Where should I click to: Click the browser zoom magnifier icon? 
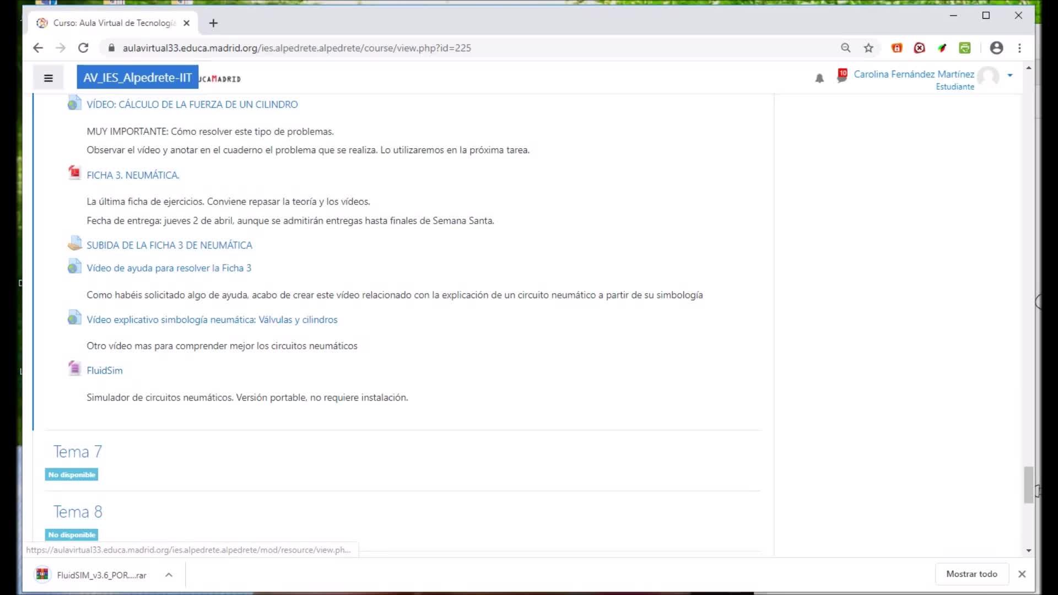coord(845,48)
